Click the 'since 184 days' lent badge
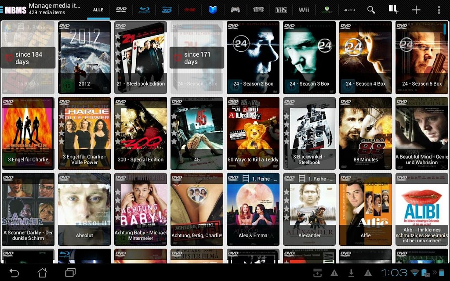The image size is (450, 281). (28, 58)
